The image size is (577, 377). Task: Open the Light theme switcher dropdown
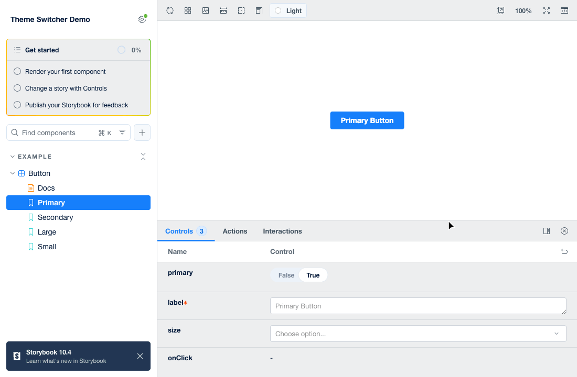point(288,10)
